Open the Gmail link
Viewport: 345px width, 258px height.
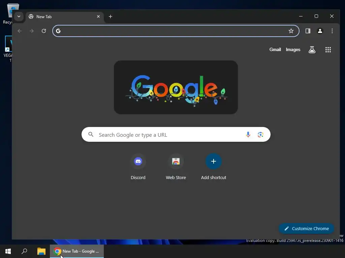(x=275, y=50)
